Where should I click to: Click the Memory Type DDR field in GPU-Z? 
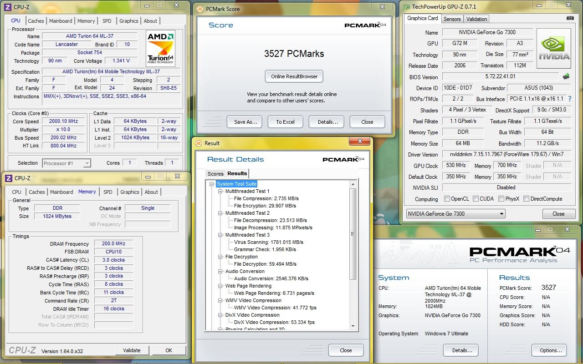point(463,132)
